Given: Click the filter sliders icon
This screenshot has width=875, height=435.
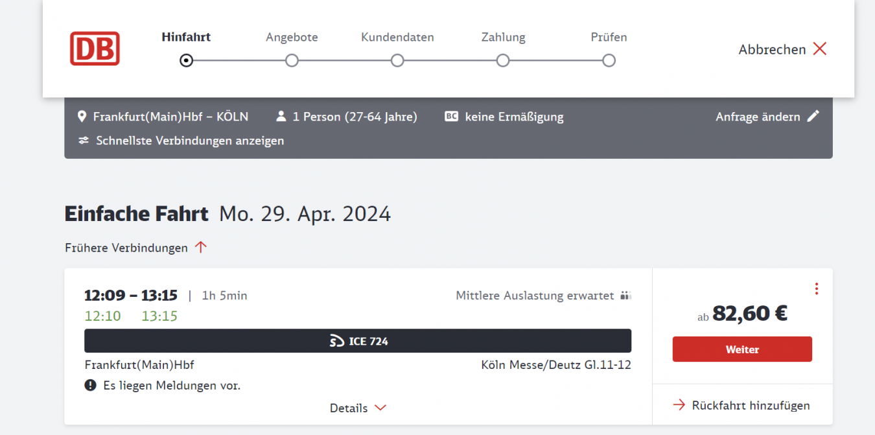Looking at the screenshot, I should 84,141.
